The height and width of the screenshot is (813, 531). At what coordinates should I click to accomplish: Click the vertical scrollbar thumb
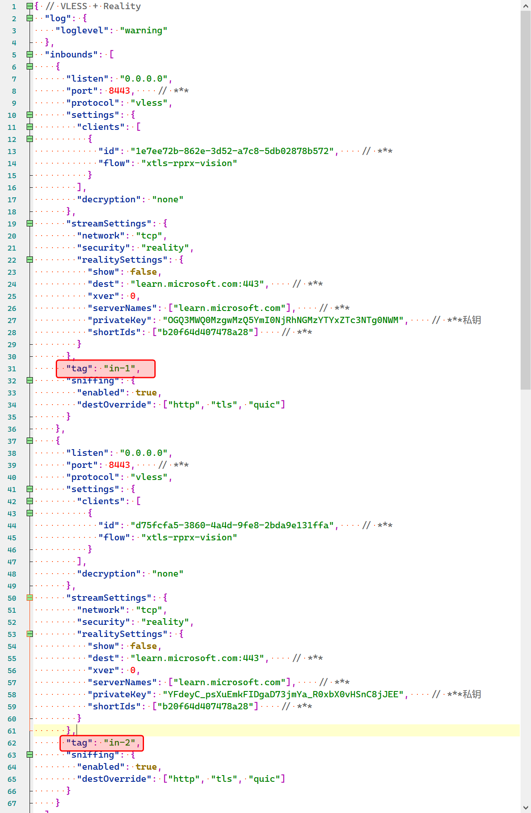[526, 200]
